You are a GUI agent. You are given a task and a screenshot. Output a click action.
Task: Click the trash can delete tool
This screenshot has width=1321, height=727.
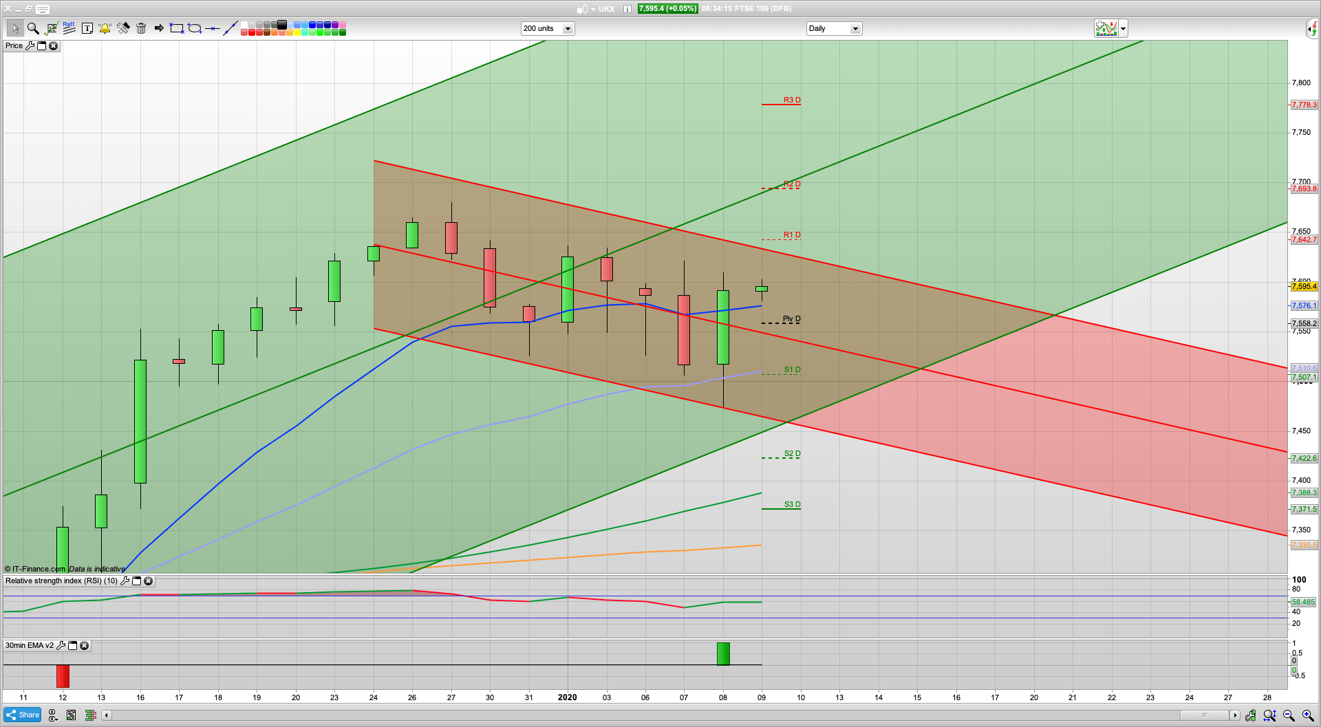click(x=141, y=28)
